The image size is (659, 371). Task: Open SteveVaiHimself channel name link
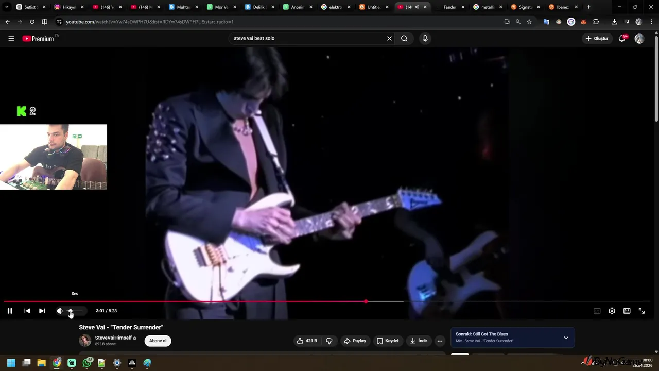[x=113, y=338]
